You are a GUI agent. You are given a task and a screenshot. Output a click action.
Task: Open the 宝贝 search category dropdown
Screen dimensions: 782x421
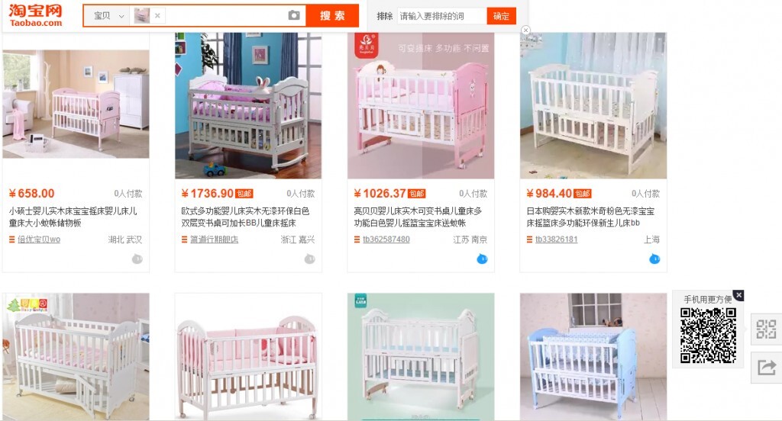pyautogui.click(x=108, y=15)
